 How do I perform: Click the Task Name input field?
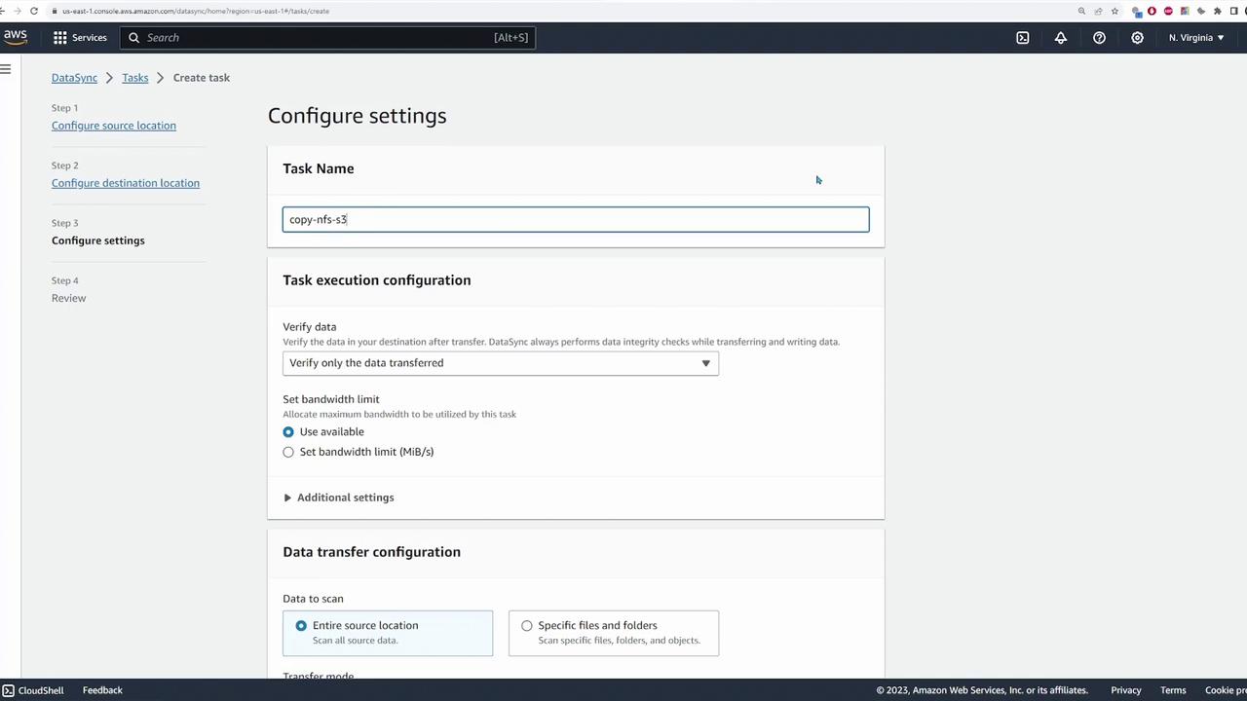point(576,219)
